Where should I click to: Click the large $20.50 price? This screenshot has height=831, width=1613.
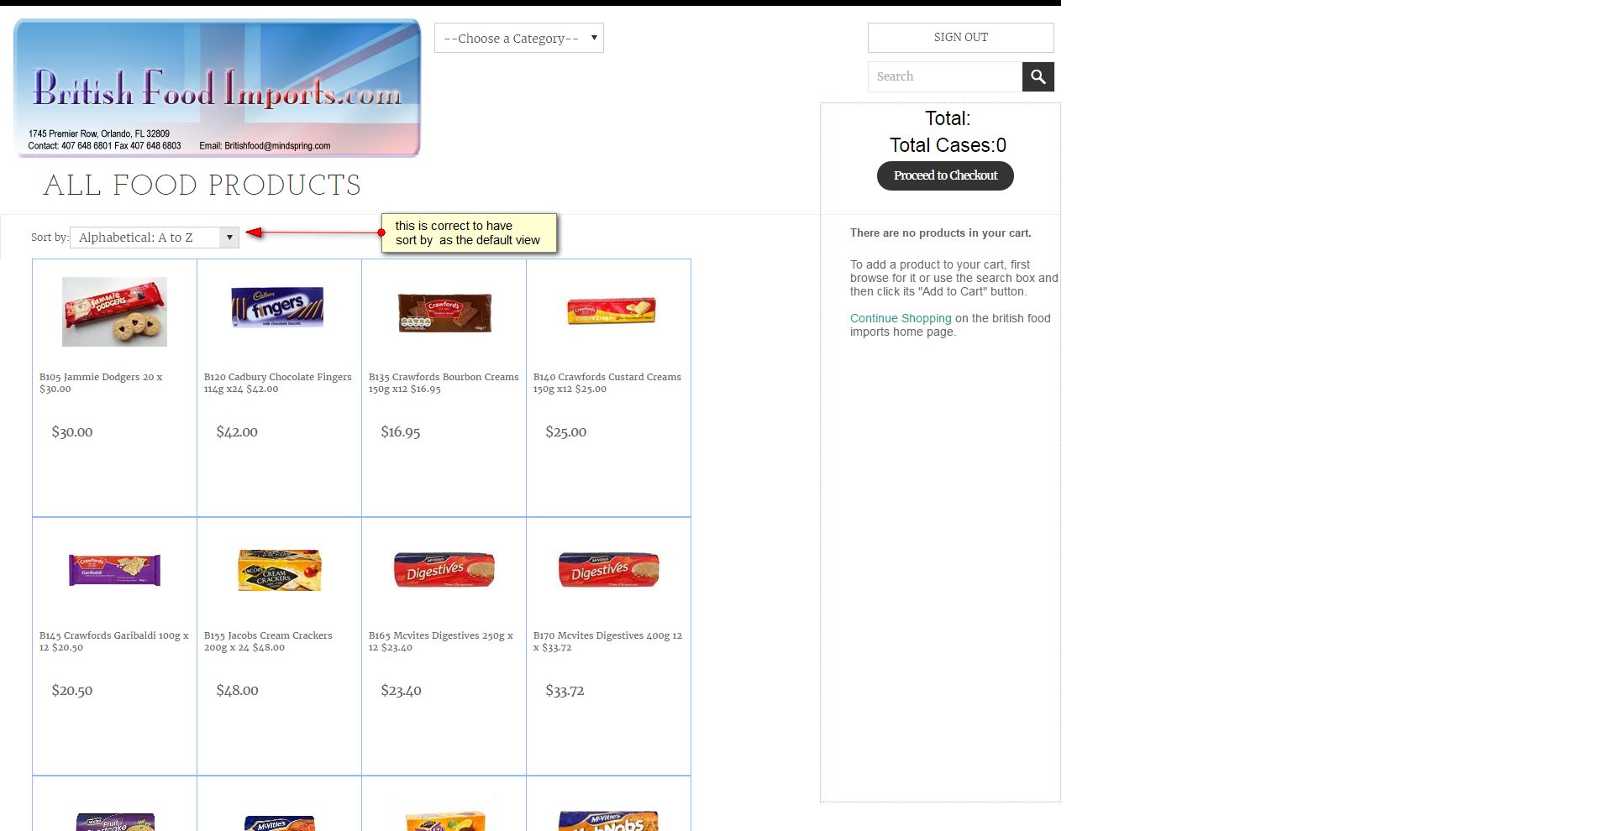(x=72, y=691)
